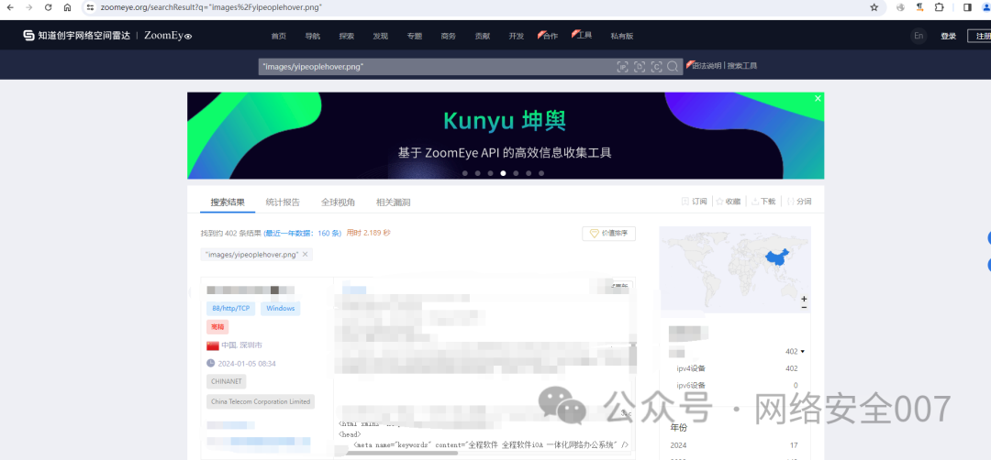The image size is (991, 460).
Task: Switch to the 全球视角 tab
Action: (338, 203)
